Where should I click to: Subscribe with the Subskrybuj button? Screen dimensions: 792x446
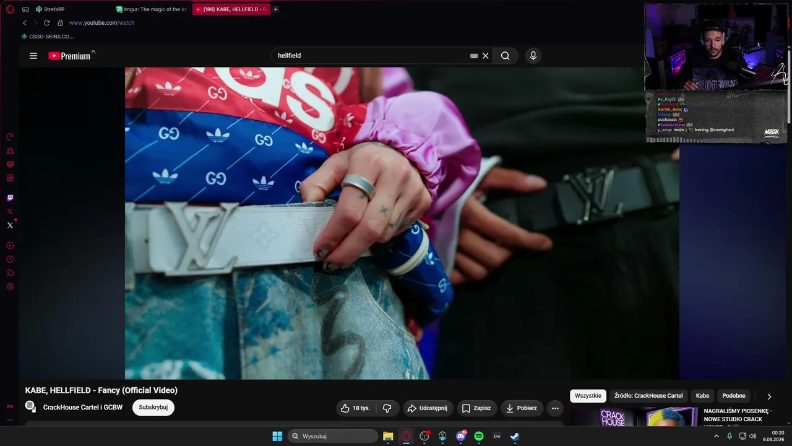pyautogui.click(x=153, y=408)
